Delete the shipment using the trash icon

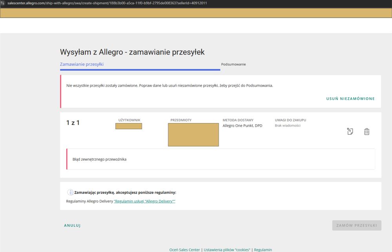tap(366, 132)
